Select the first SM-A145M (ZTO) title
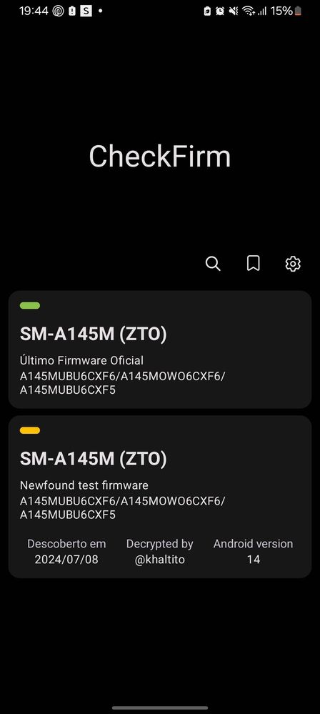The width and height of the screenshot is (320, 714). pyautogui.click(x=94, y=334)
